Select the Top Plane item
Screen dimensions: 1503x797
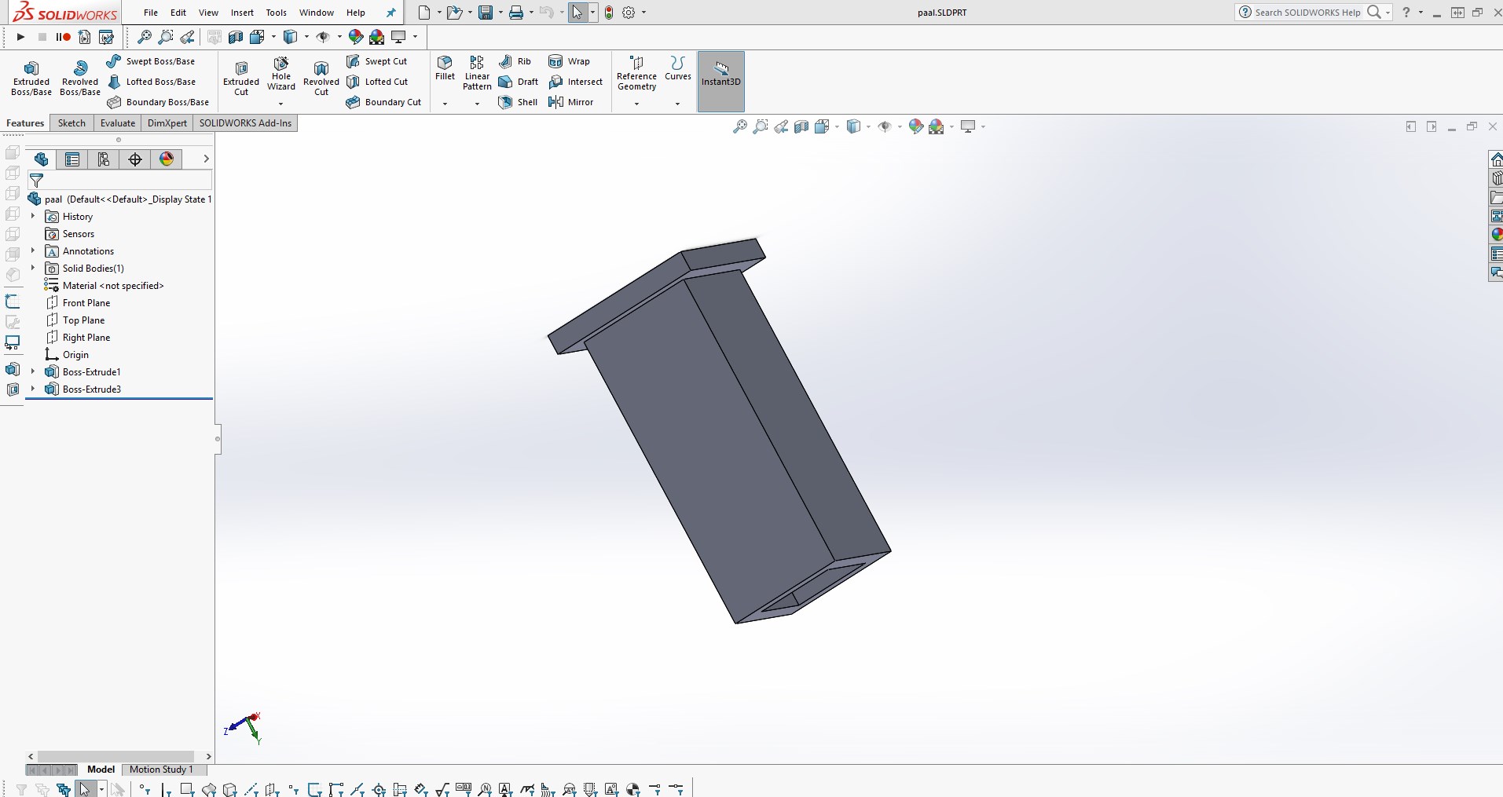(76, 320)
